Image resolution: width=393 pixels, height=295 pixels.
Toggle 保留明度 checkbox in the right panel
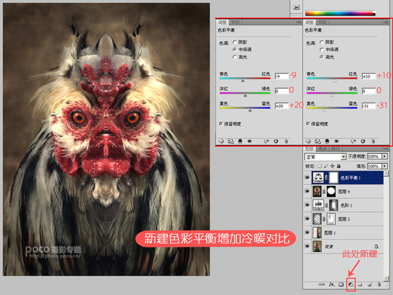coord(309,122)
